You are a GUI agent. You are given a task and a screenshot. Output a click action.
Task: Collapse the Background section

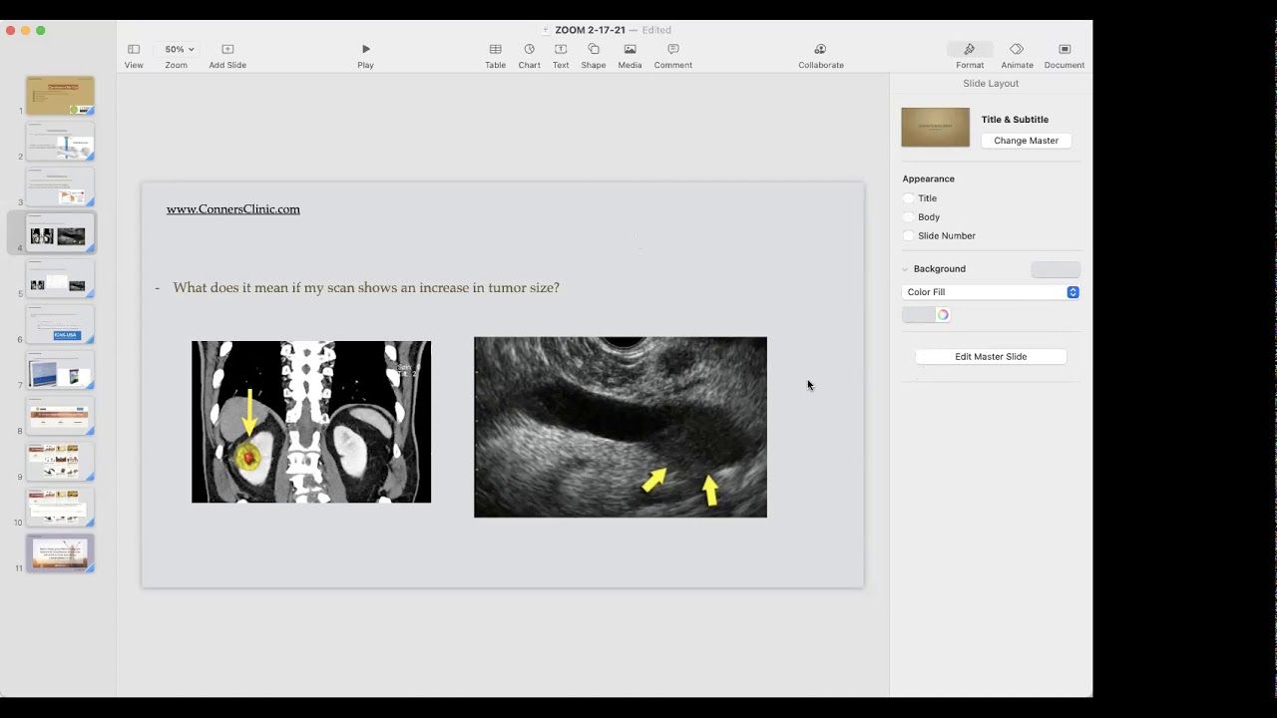point(905,269)
